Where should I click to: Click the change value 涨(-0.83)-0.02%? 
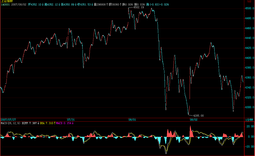point(158,4)
